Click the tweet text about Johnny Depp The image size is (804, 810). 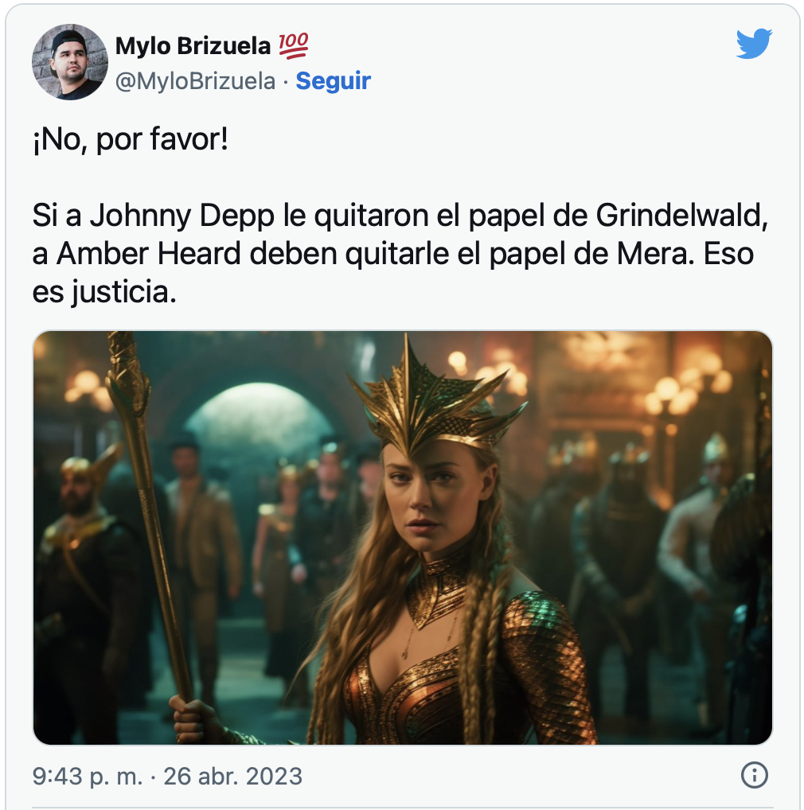click(x=400, y=254)
